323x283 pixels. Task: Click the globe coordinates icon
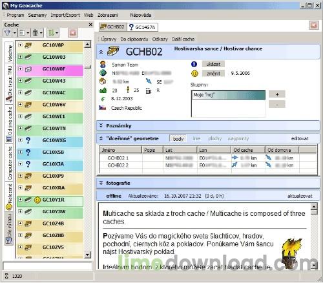pyautogui.click(x=103, y=73)
